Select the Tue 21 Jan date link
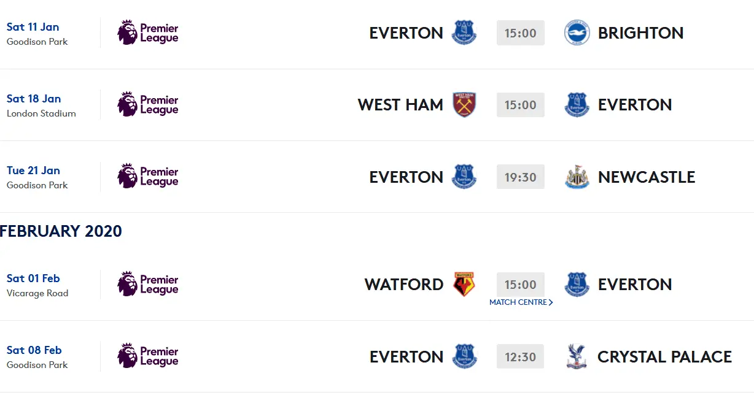 point(33,171)
